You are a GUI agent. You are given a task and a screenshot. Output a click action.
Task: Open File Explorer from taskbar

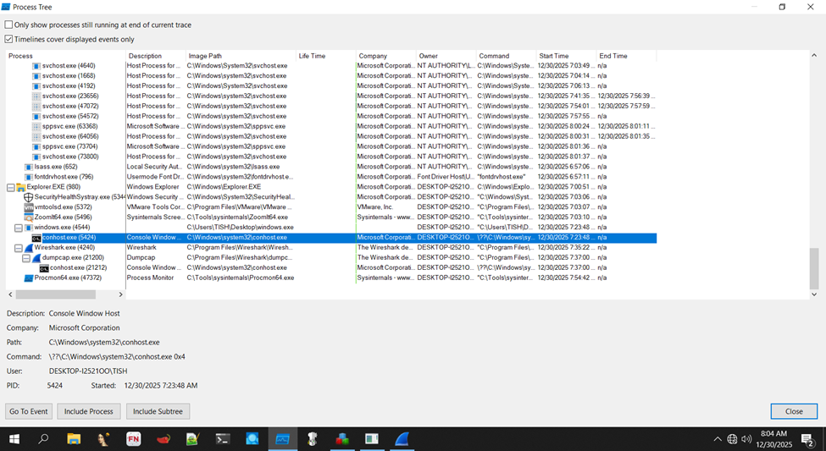74,439
